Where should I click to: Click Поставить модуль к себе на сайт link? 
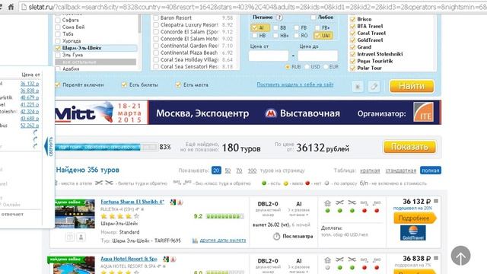click(295, 84)
